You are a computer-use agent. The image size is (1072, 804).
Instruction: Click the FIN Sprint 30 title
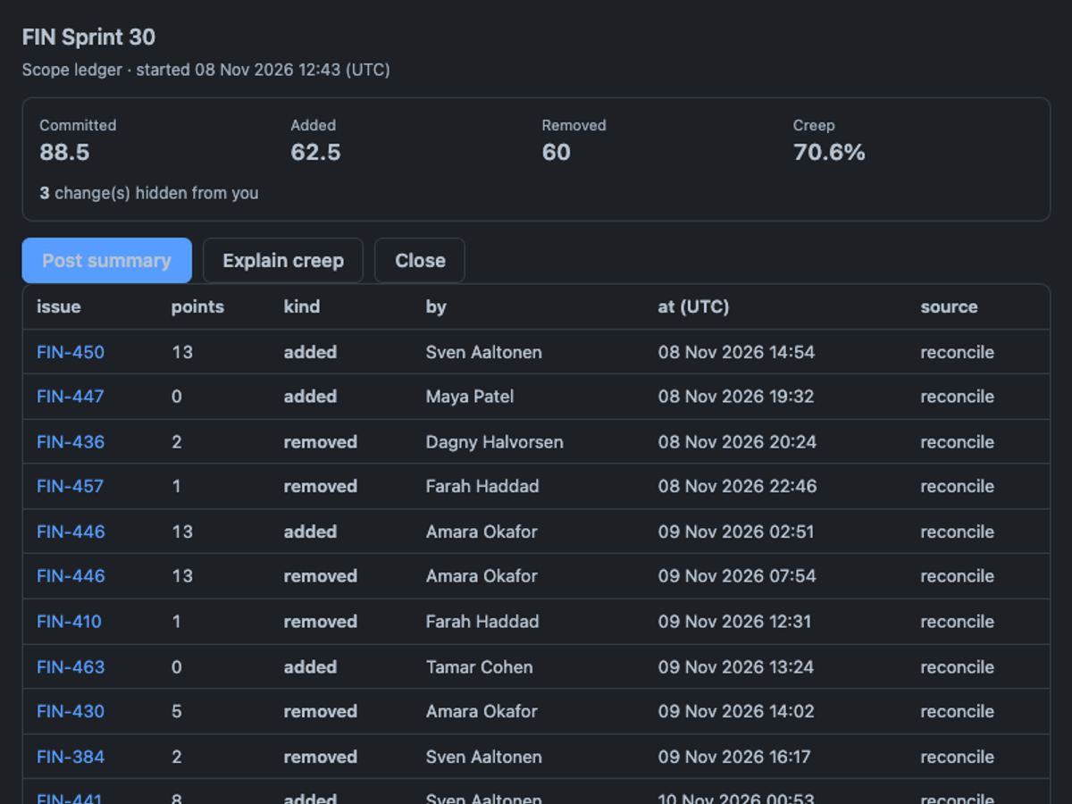88,38
